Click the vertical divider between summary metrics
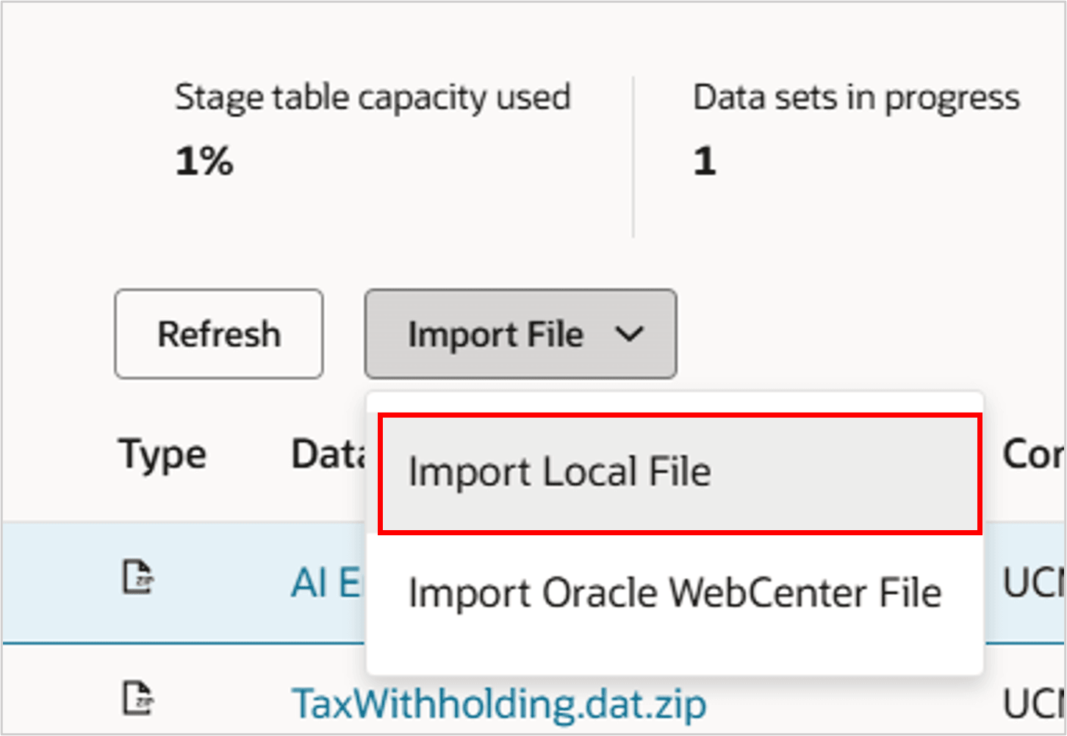Screen dimensions: 1067x736 point(633,157)
